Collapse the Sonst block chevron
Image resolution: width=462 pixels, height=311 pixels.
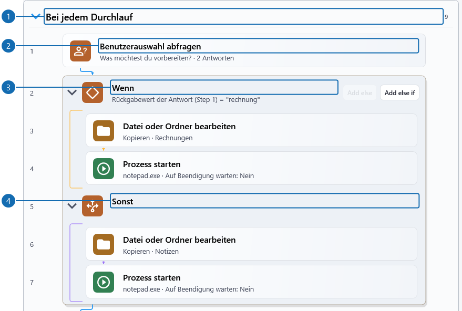click(72, 205)
